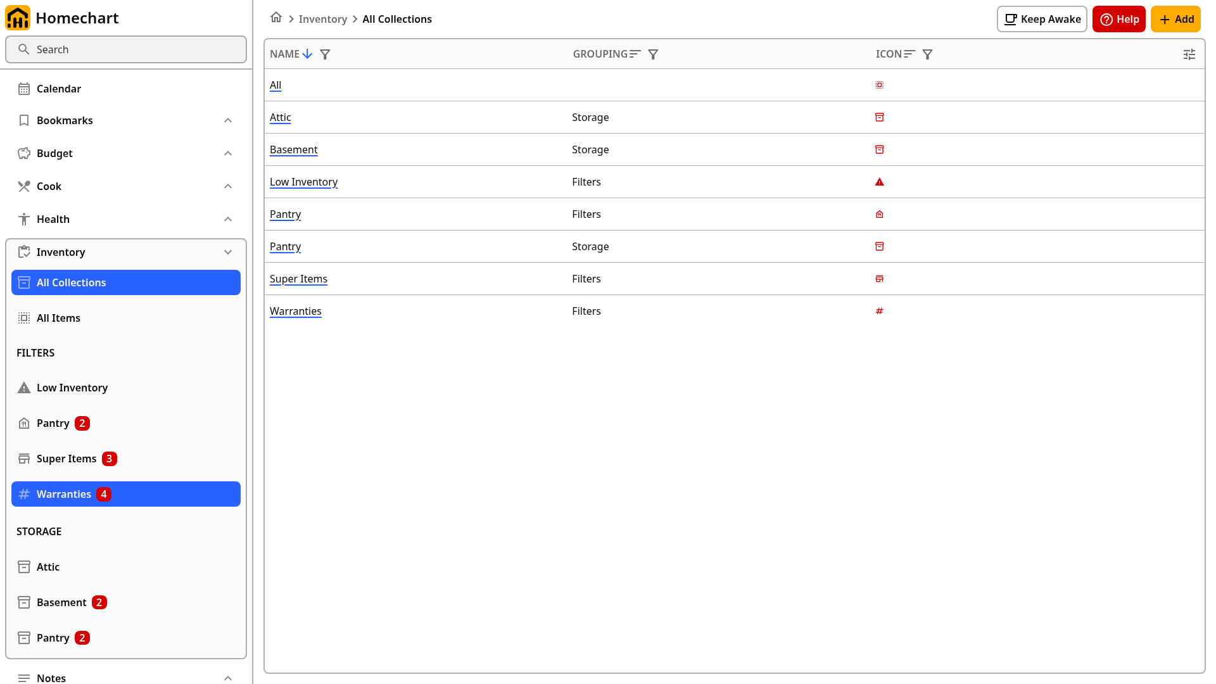The image size is (1216, 684).
Task: Open the Basement collection link
Action: 293,149
